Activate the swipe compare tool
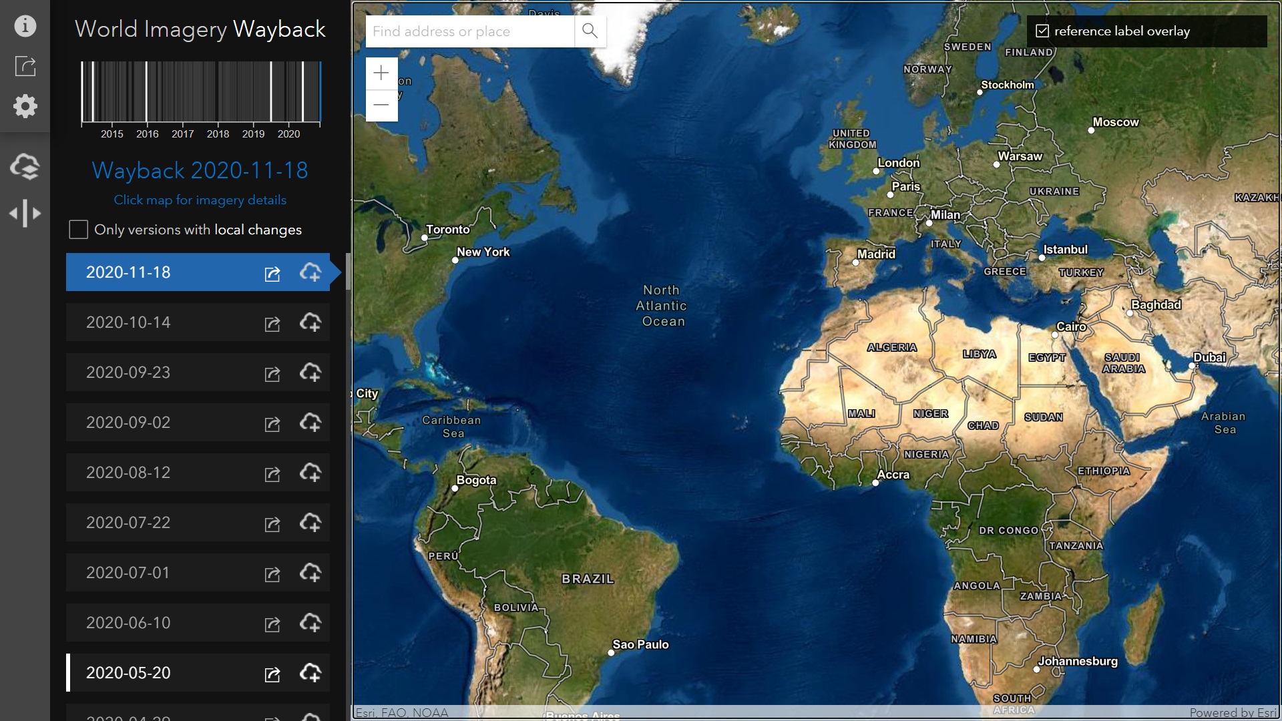 pos(25,213)
